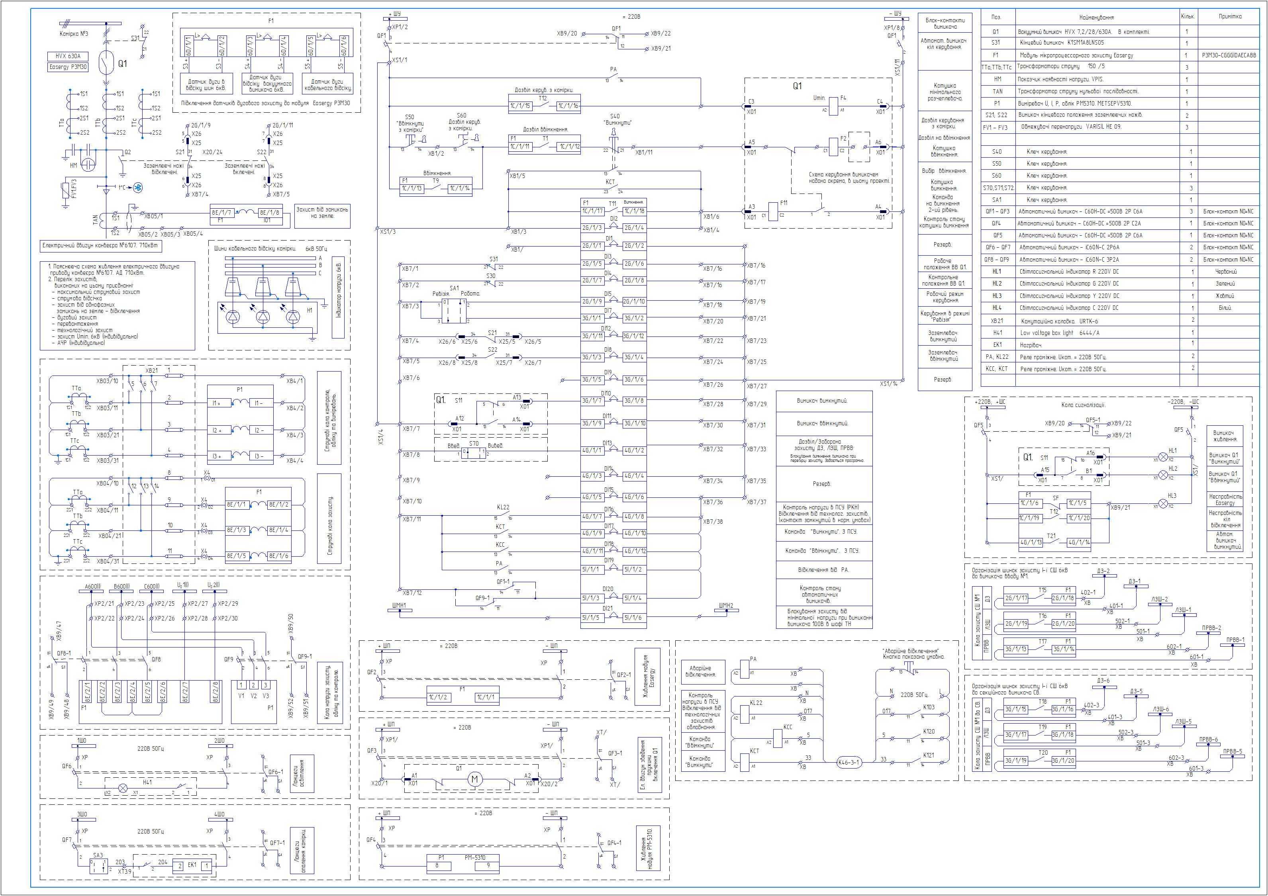Click the 'ПРВВ-6' bus label
1268x896 pixels.
pyautogui.click(x=1208, y=740)
